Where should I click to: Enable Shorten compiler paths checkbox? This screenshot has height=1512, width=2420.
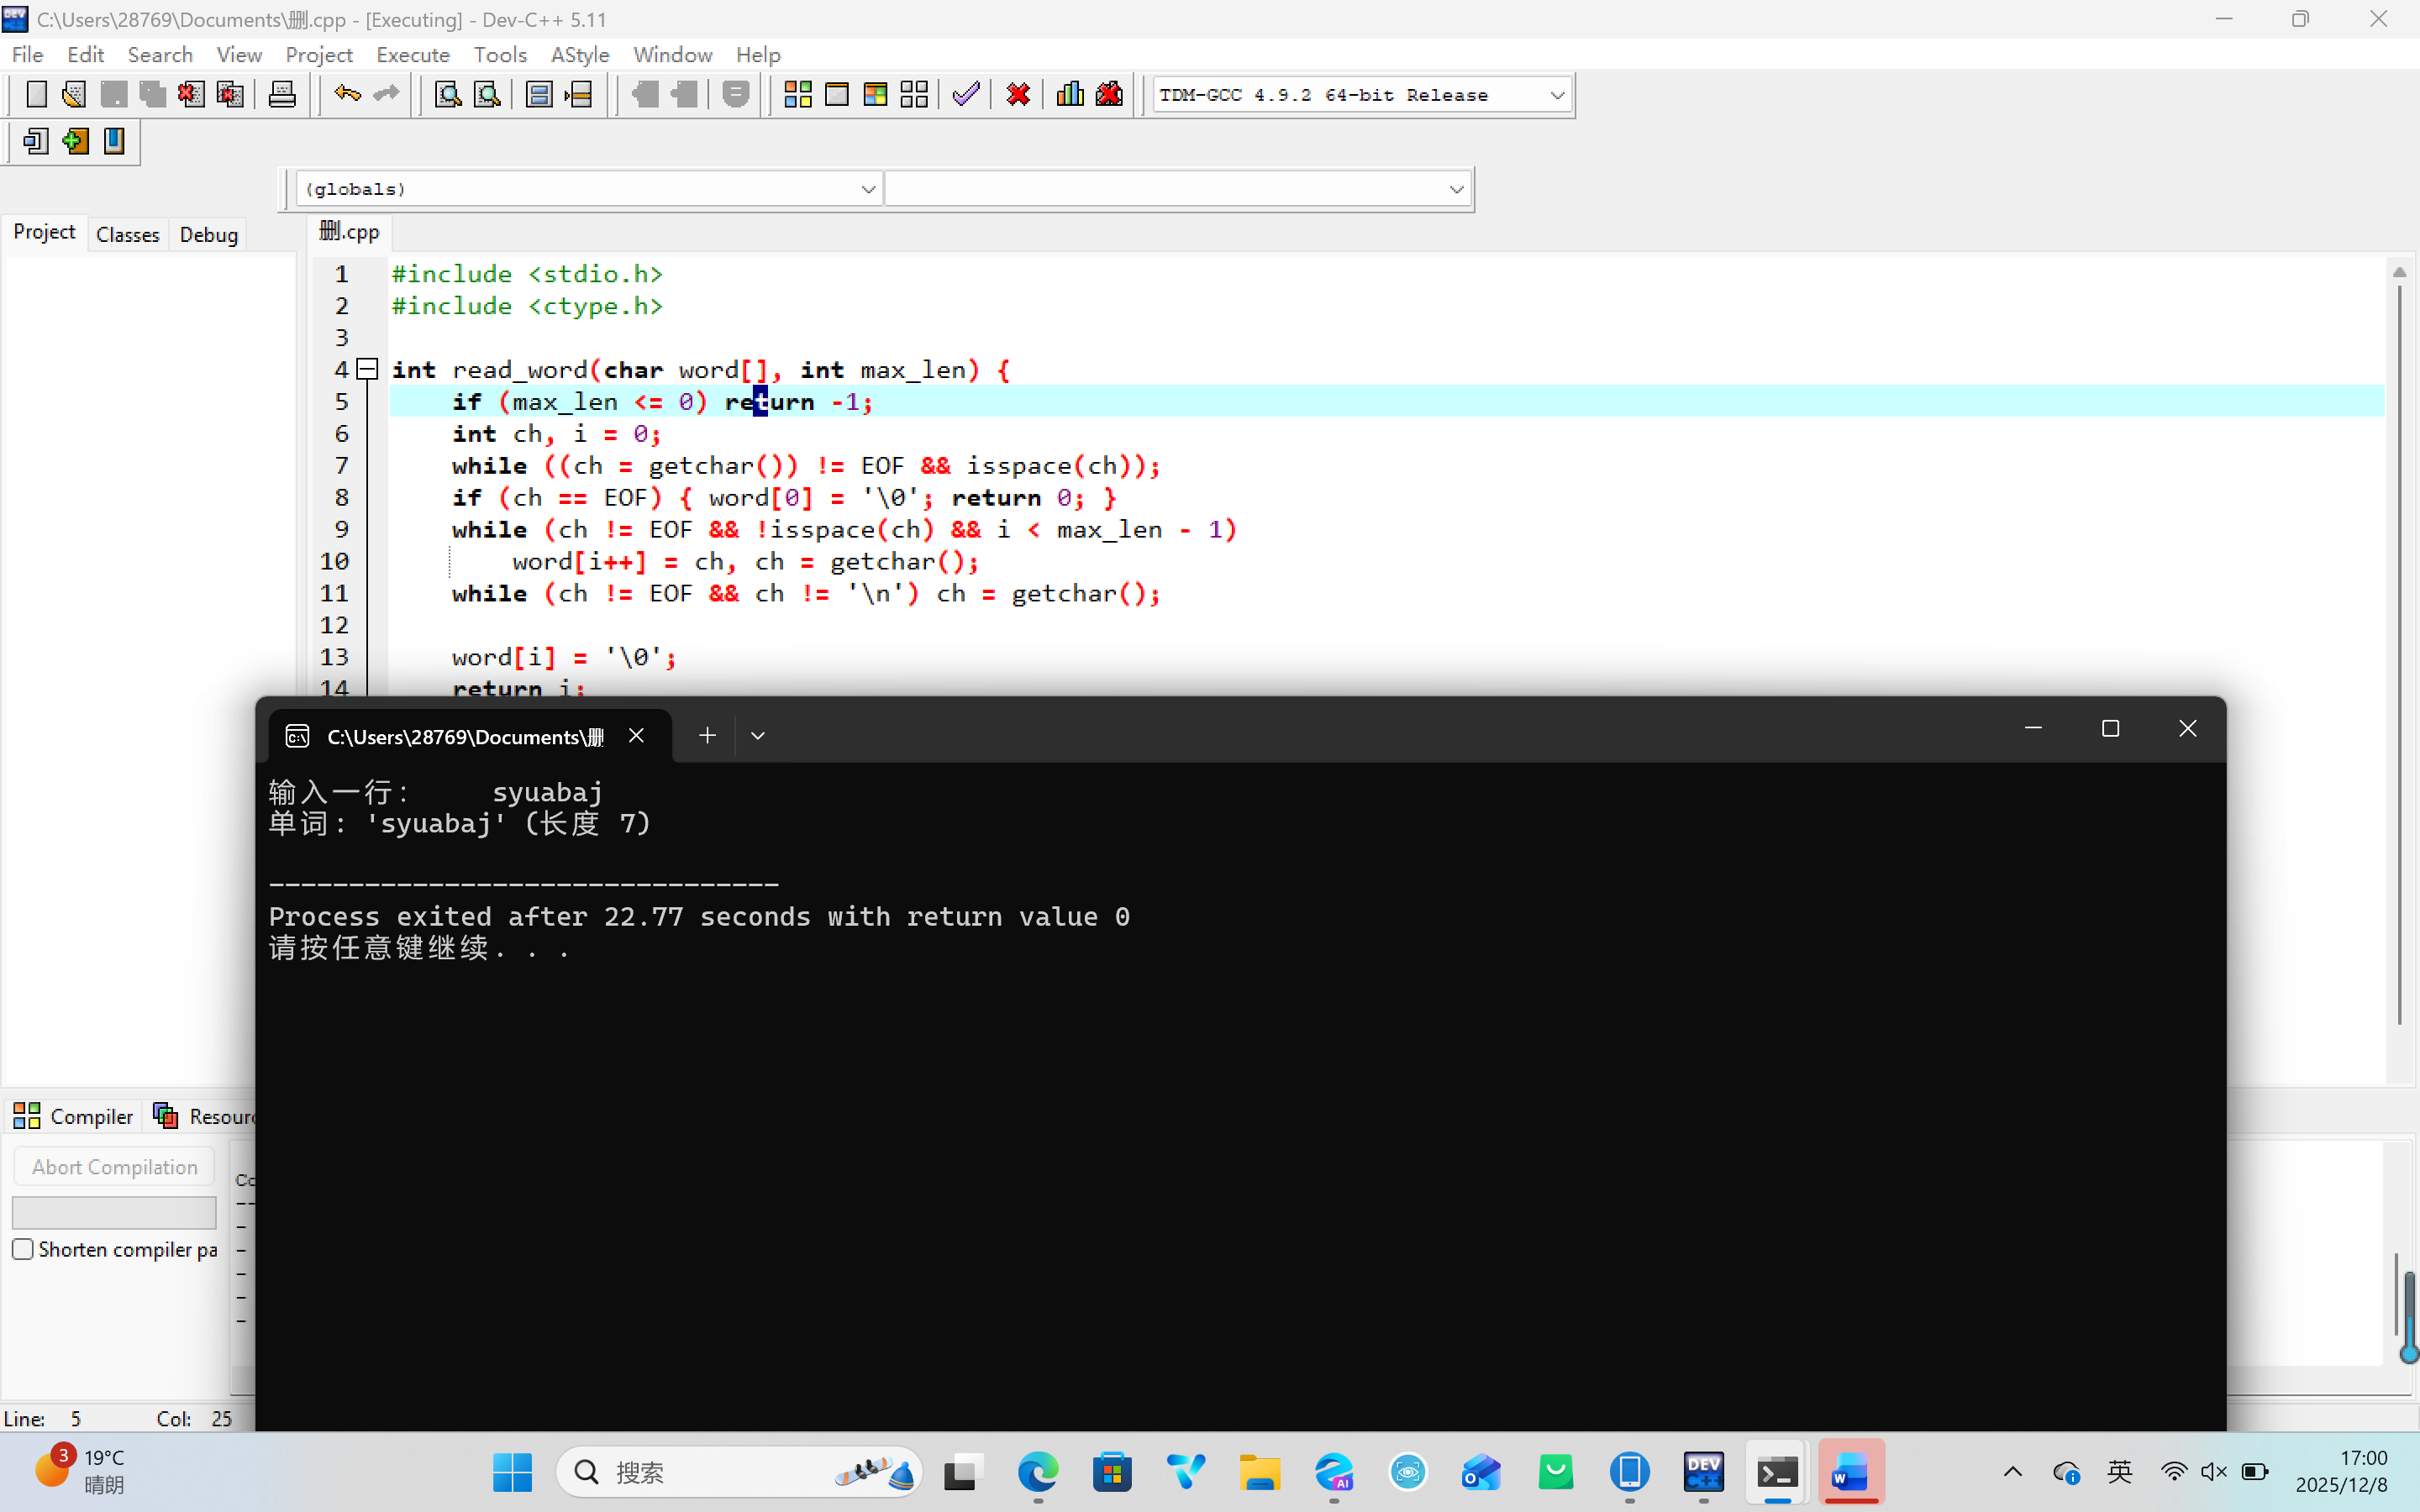23,1249
